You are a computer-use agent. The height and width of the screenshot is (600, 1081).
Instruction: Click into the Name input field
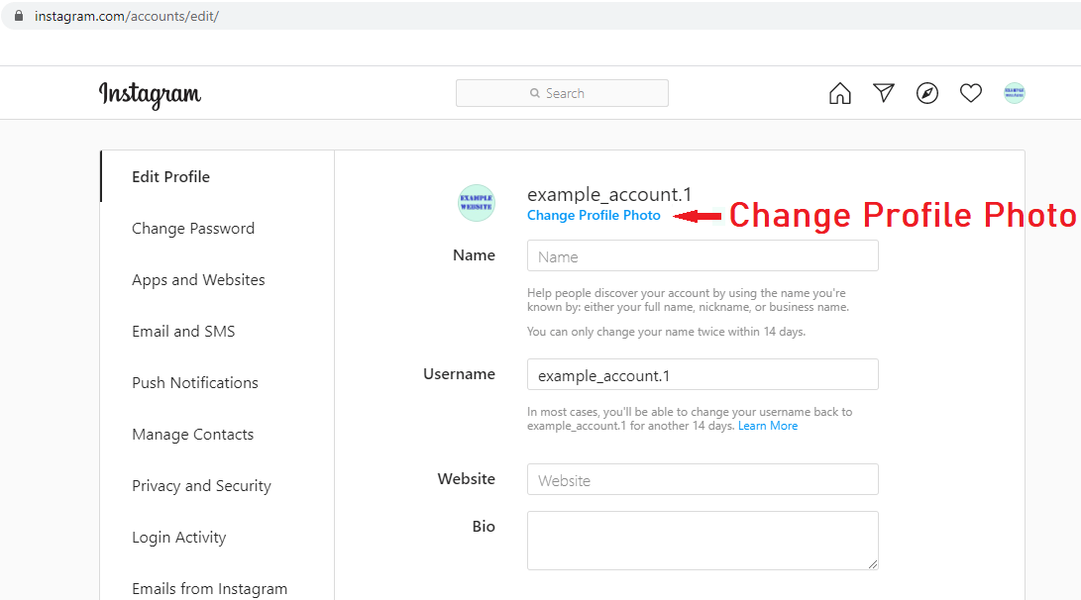pos(703,255)
